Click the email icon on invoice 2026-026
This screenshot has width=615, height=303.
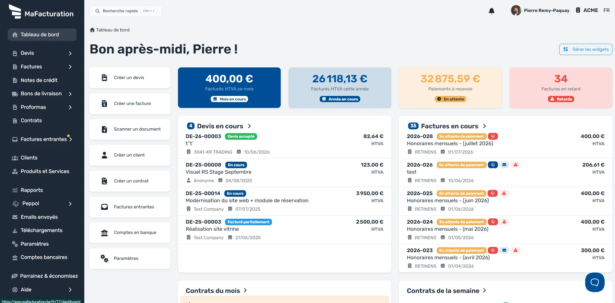tap(504, 165)
